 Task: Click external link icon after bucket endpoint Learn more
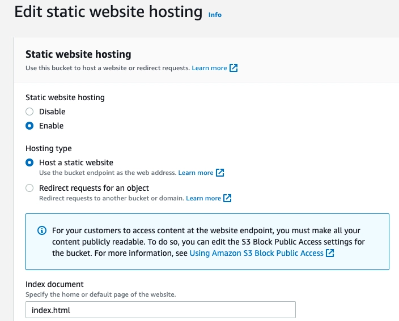point(220,173)
